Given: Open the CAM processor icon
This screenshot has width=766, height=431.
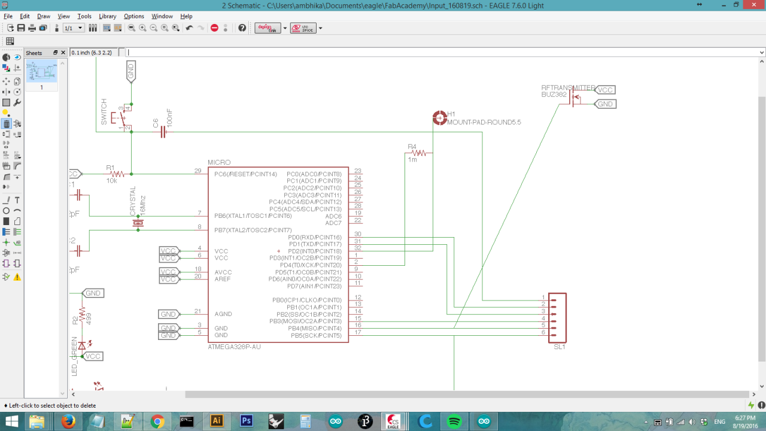Looking at the screenshot, I should tap(42, 28).
